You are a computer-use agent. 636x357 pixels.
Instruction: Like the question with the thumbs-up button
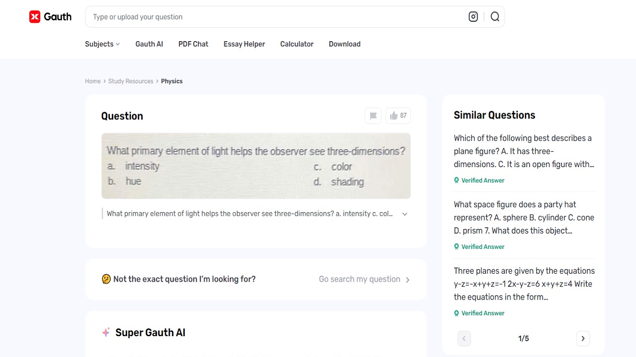398,116
